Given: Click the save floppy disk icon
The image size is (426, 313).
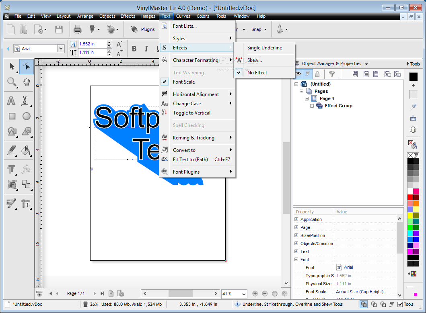Looking at the screenshot, I should (59, 29).
